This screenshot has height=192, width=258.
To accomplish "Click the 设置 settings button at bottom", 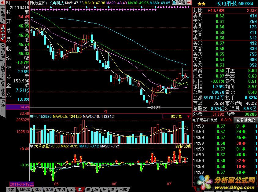I will (11, 190).
